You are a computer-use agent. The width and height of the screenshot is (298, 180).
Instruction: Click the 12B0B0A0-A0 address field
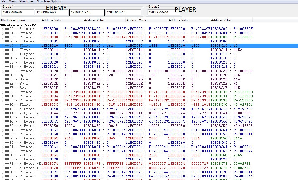[x=17, y=12]
